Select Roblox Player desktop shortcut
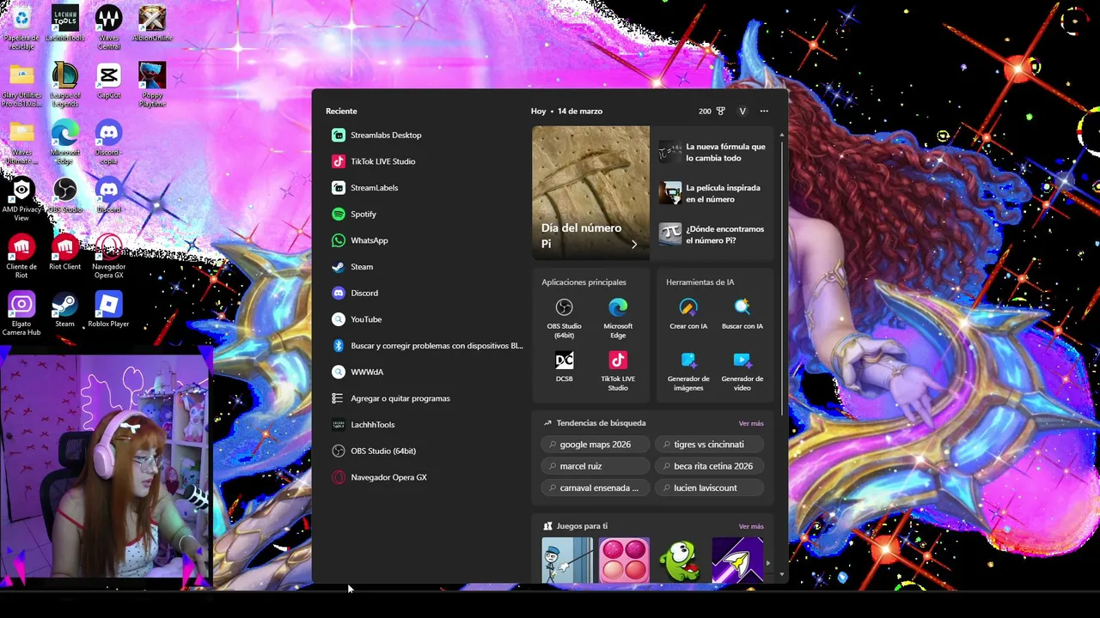The height and width of the screenshot is (618, 1100). (x=108, y=310)
